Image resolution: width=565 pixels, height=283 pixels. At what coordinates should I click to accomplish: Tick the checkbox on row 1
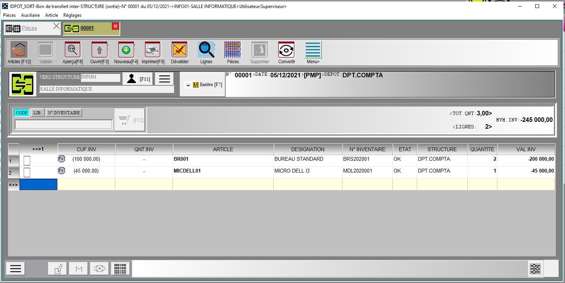pos(27,161)
